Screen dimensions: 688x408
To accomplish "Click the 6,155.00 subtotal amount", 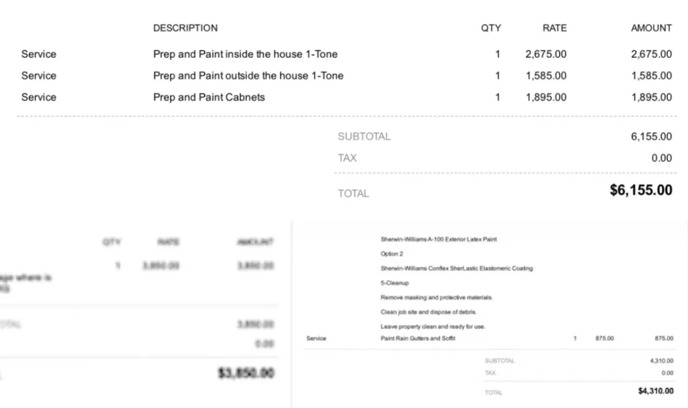I will click(x=651, y=137).
